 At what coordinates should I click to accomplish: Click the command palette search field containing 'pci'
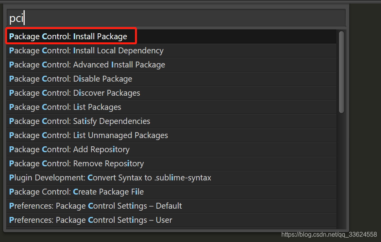(176, 18)
